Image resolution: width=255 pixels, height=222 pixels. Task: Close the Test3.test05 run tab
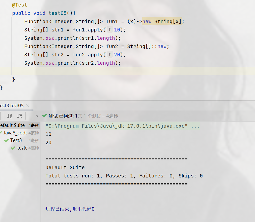(x=28, y=106)
